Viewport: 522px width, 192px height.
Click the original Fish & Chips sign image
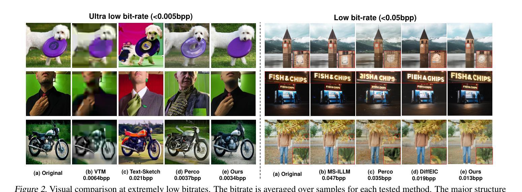pyautogui.click(x=287, y=93)
